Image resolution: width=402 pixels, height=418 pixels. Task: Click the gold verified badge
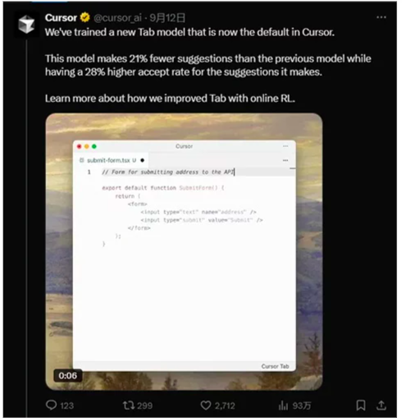(x=85, y=17)
